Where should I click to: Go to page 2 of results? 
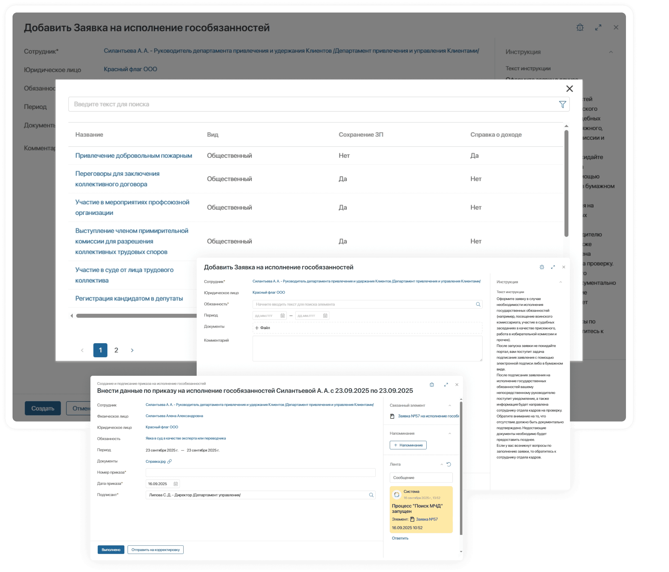point(116,350)
